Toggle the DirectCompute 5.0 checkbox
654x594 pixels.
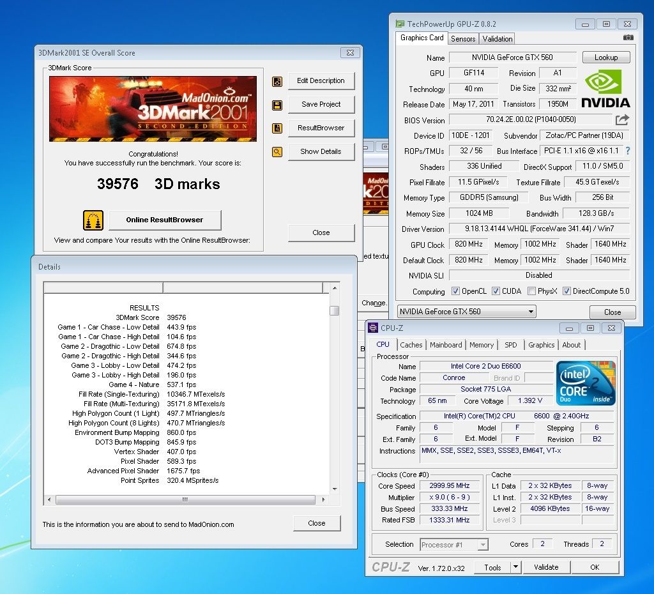click(x=567, y=291)
